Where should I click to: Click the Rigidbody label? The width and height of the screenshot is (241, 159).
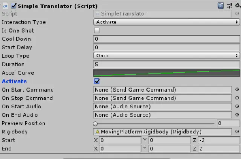click(15, 132)
